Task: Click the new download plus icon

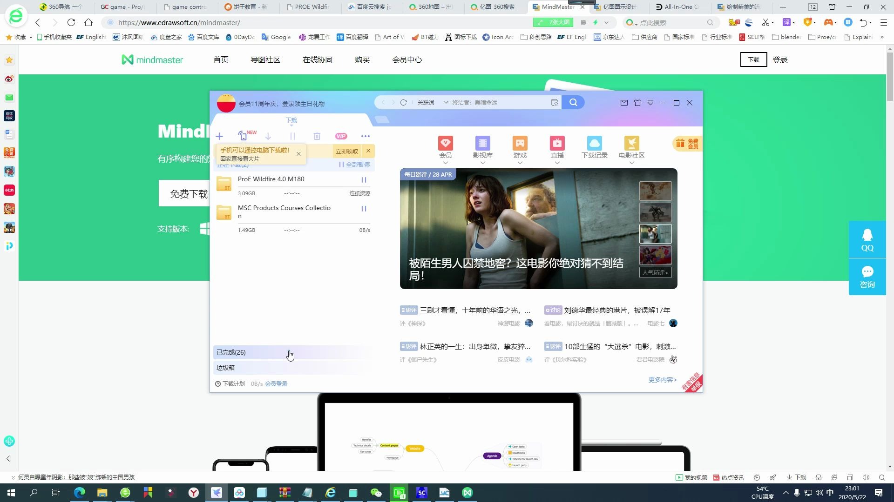Action: pos(219,136)
